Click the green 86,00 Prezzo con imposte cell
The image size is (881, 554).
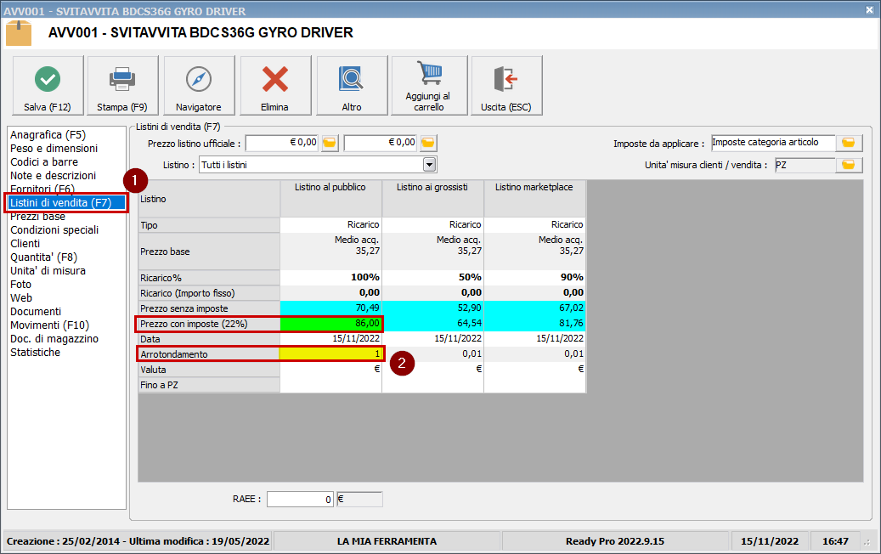(331, 324)
